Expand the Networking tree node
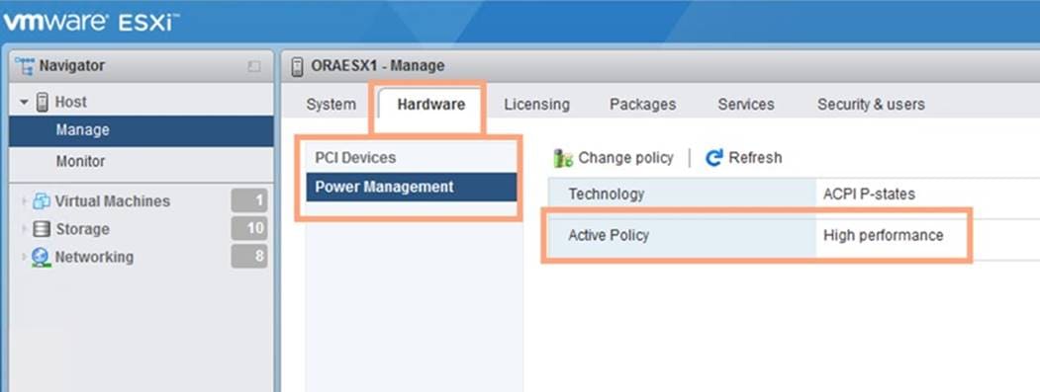Viewport: 1040px width, 392px height. click(25, 257)
